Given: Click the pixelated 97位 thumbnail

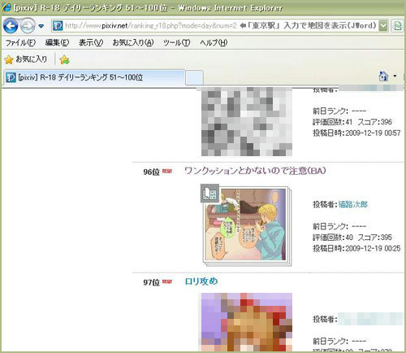Looking at the screenshot, I should (247, 322).
